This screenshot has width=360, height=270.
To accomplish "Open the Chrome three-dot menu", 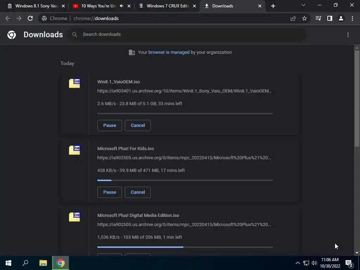I will coord(352,18).
